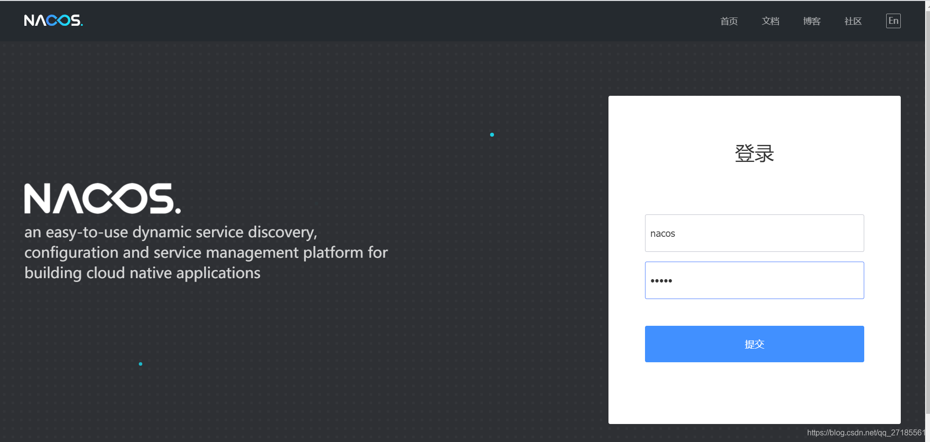The image size is (930, 442).
Task: Submit login with the 提交 button
Action: click(754, 344)
